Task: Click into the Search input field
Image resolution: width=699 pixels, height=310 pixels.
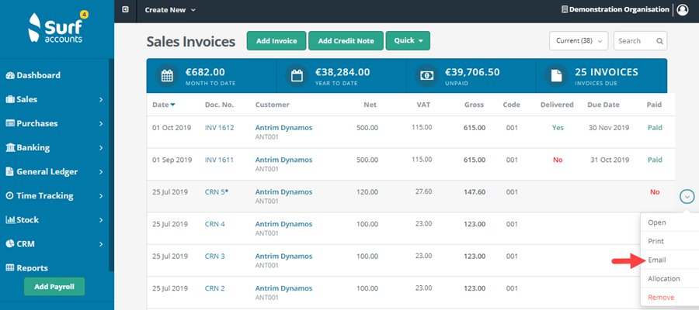Action: (634, 41)
